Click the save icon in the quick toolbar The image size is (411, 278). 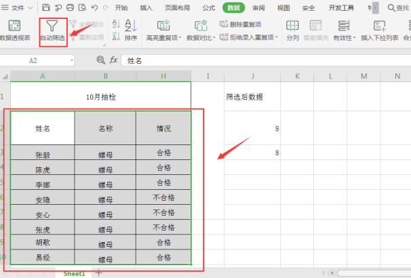click(46, 7)
